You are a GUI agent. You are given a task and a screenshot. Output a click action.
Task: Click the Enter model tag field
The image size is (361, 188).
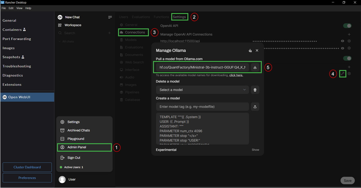click(x=202, y=107)
